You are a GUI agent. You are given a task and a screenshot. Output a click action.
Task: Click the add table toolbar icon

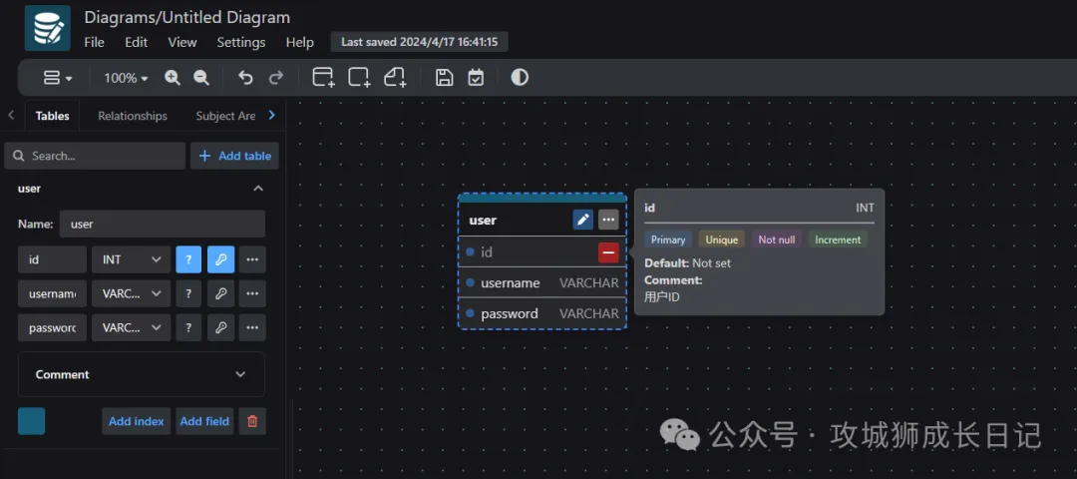pyautogui.click(x=323, y=78)
